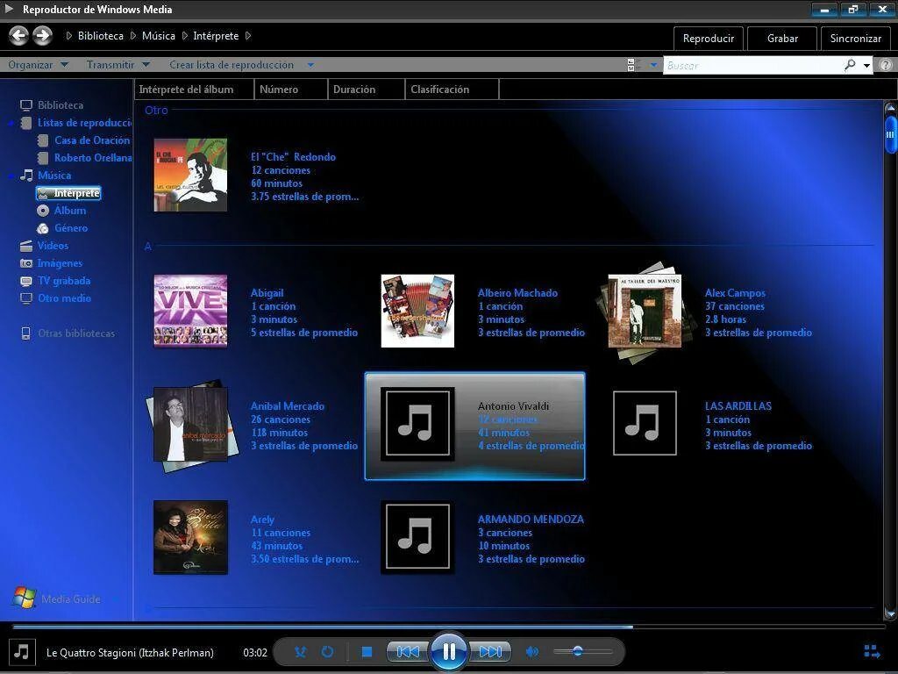Stop playback with the square button
The height and width of the screenshot is (674, 898).
coord(367,652)
